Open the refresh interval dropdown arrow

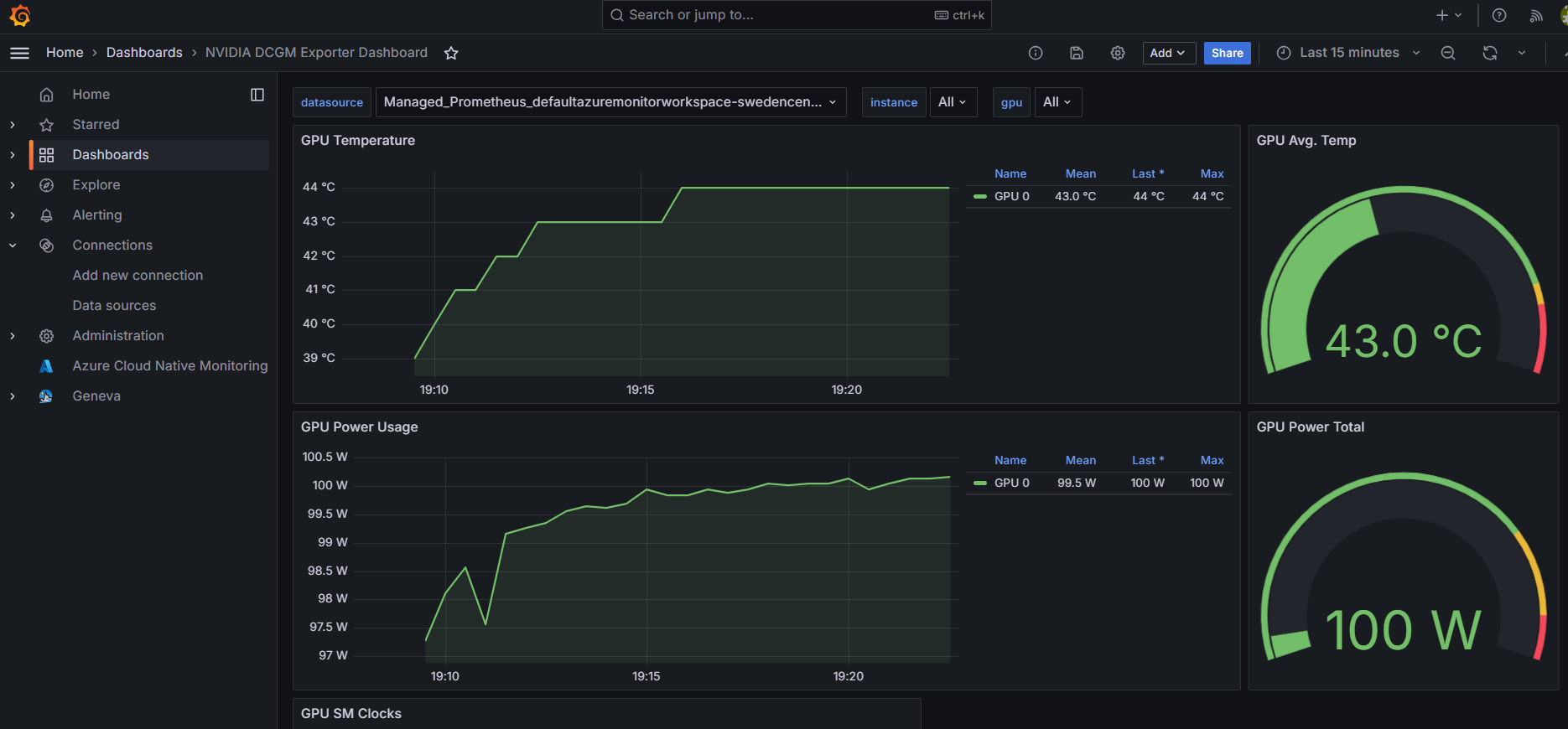pos(1522,53)
